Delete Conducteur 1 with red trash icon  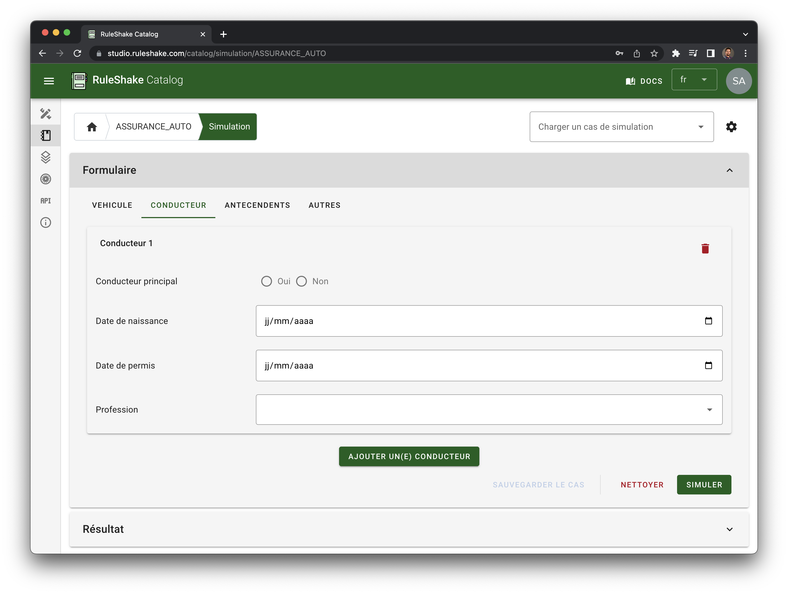point(705,248)
